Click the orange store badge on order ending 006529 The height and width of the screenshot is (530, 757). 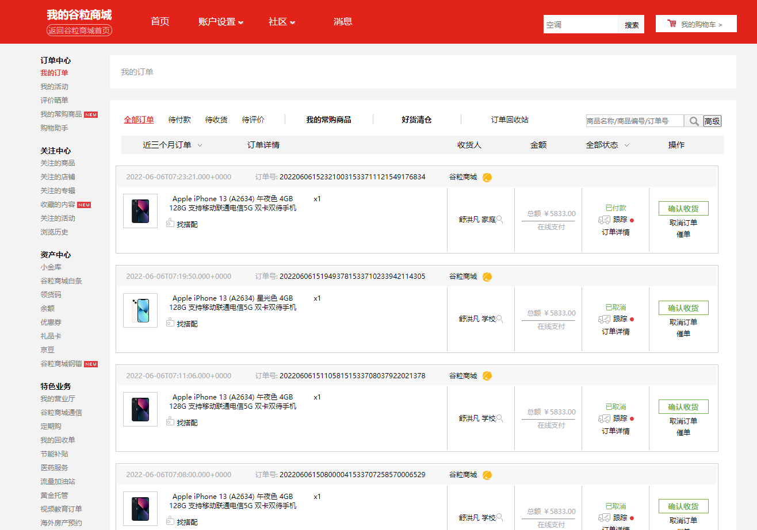pyautogui.click(x=487, y=475)
